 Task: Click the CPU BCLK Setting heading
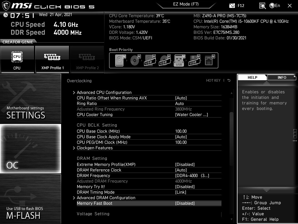click(97, 125)
